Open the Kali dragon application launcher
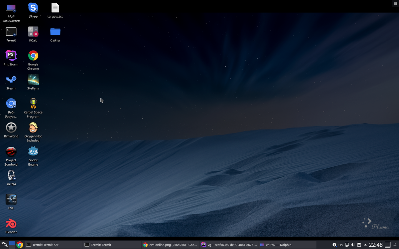This screenshot has width=399, height=249. 4,245
